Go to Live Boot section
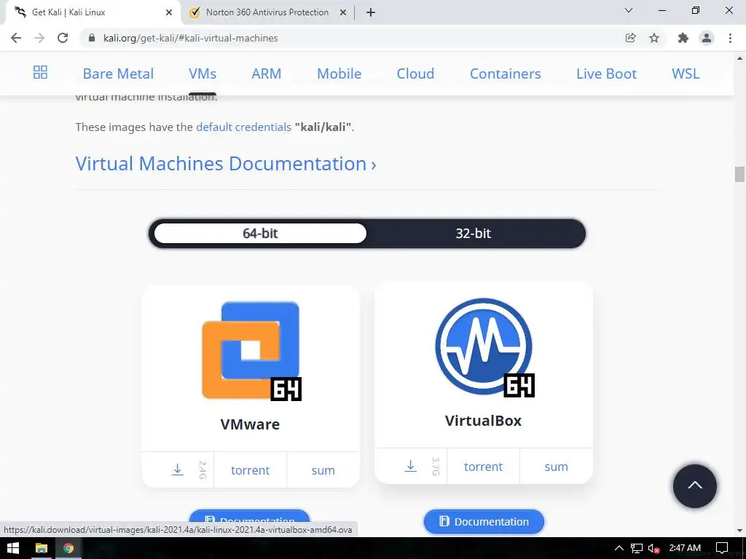 pos(606,74)
